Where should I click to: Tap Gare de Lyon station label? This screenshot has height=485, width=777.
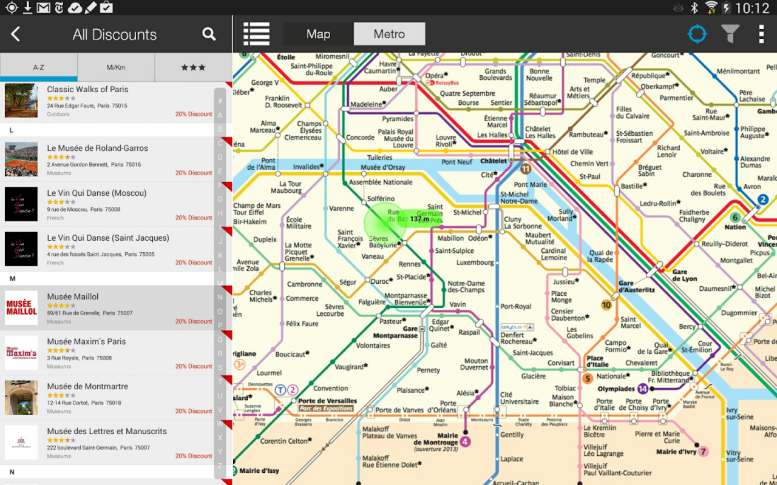[x=684, y=275]
